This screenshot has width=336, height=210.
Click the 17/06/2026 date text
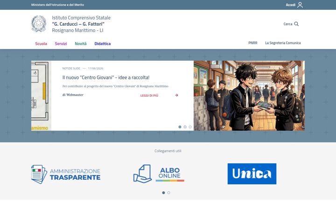point(95,68)
